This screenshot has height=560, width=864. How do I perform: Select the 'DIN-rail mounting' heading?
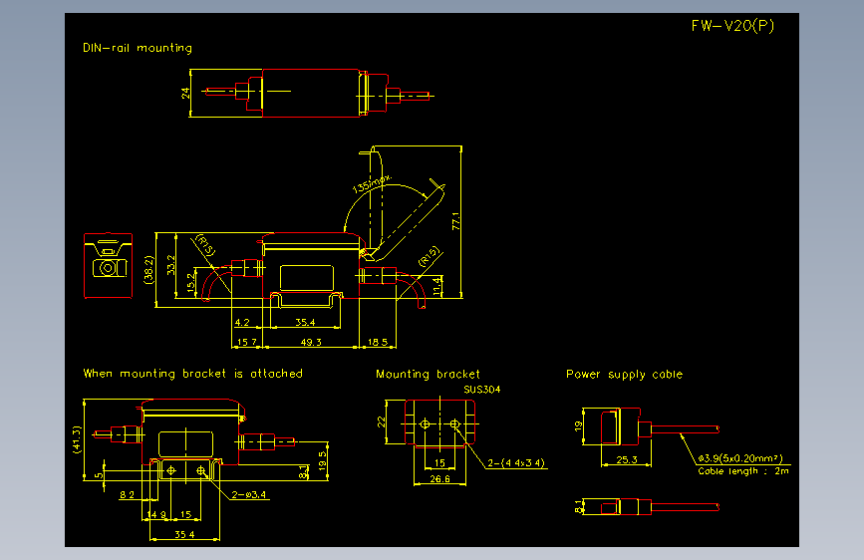tap(138, 48)
